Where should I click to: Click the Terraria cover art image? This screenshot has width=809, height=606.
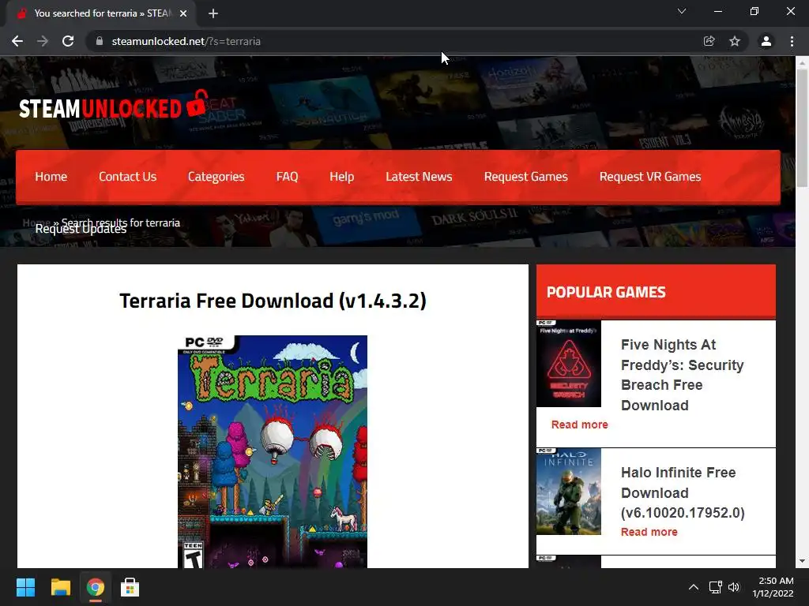pos(273,451)
